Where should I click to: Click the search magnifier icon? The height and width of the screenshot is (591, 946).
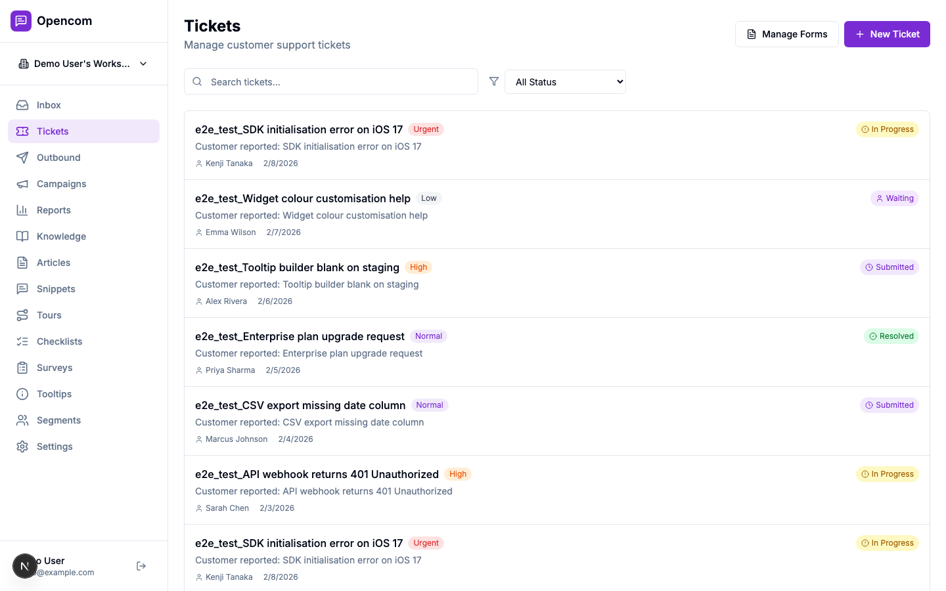tap(197, 81)
